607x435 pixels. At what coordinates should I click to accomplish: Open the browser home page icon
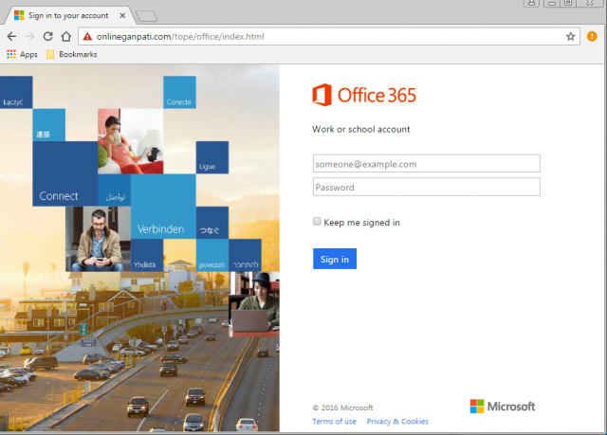pos(66,37)
